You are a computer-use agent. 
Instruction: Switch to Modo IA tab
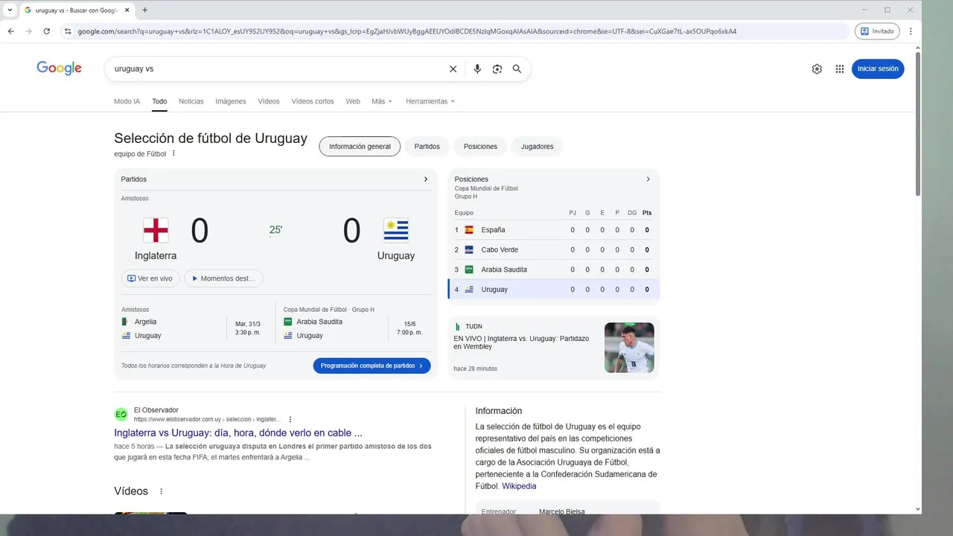pyautogui.click(x=127, y=101)
